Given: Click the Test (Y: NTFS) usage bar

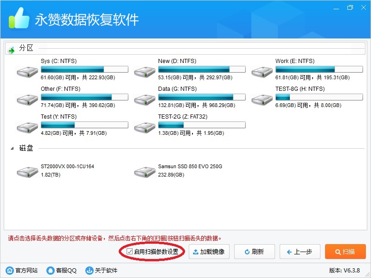Looking at the screenshot, I should point(84,125).
